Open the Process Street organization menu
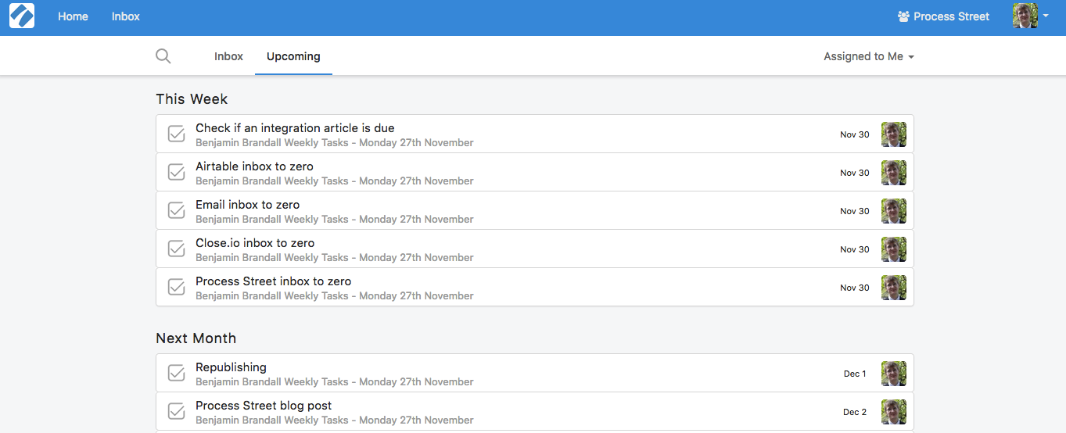The width and height of the screenshot is (1066, 433). [943, 16]
